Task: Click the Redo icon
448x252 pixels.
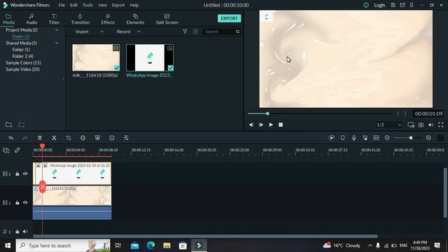Action: point(25,138)
